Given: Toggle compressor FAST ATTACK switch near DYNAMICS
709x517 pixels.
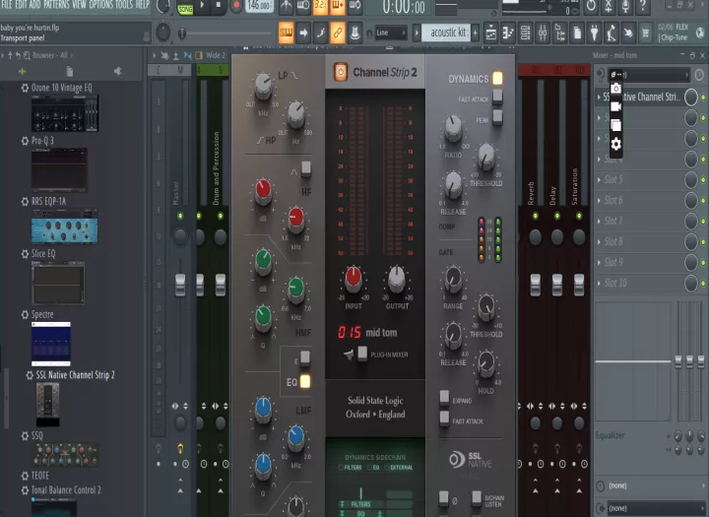Looking at the screenshot, I should tap(497, 97).
